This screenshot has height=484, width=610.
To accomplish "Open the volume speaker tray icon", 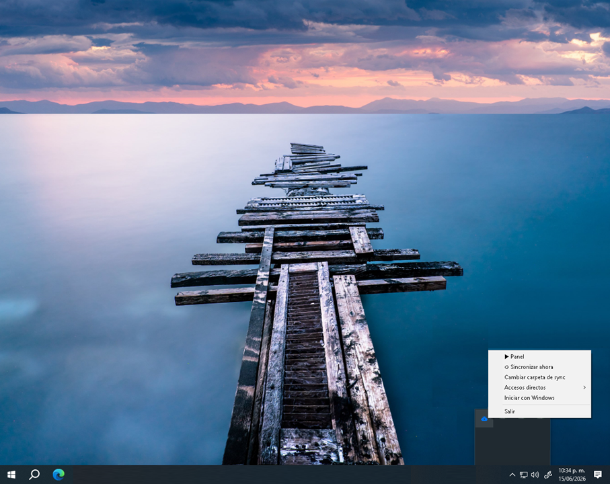I will 535,475.
